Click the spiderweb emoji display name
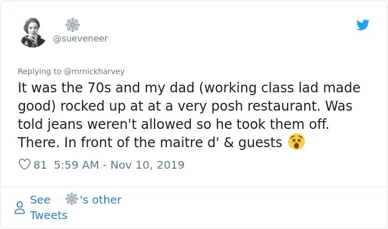388x229 pixels. [x=73, y=25]
